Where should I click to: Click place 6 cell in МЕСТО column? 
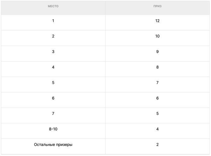pos(53,98)
